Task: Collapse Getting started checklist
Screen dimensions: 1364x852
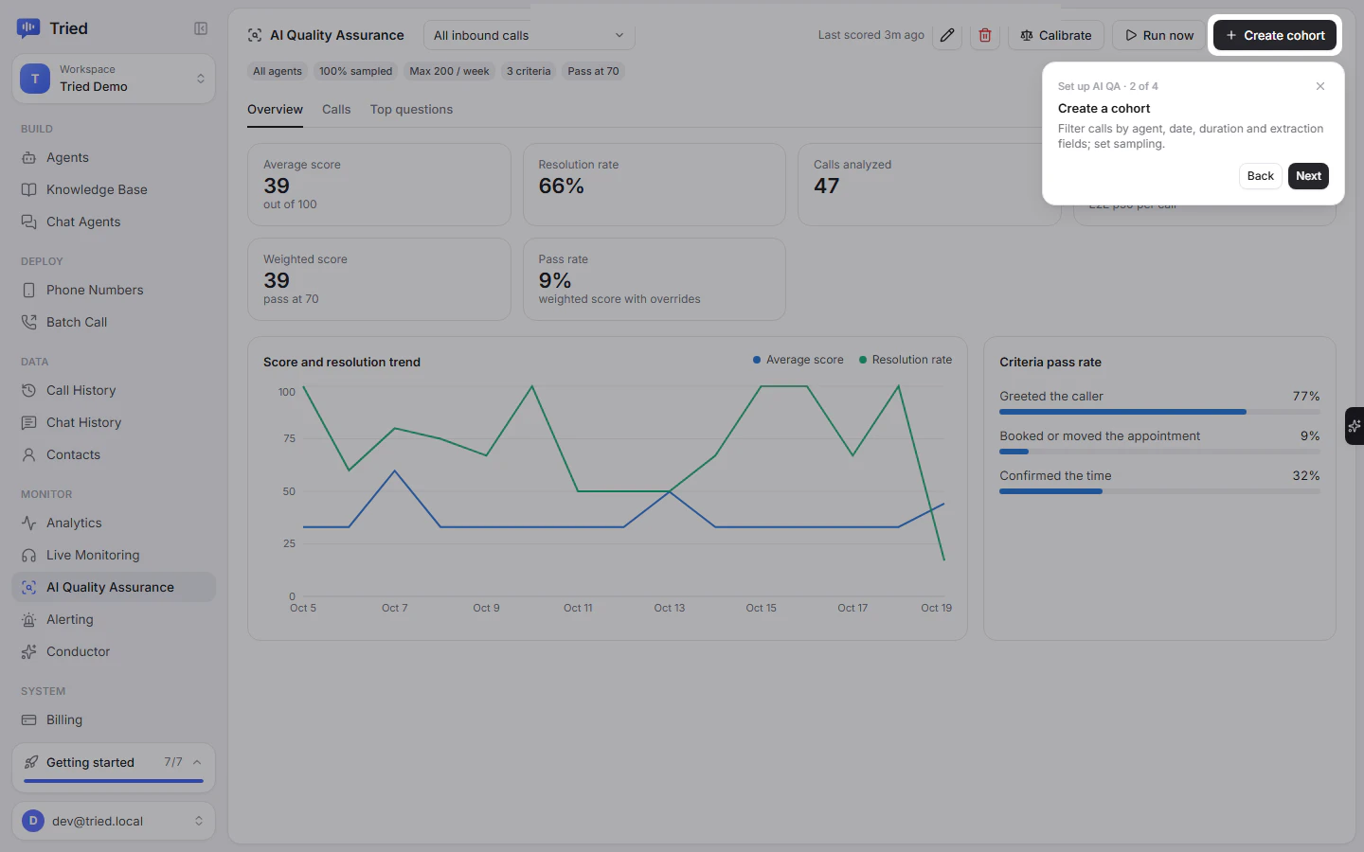Action: 197,762
